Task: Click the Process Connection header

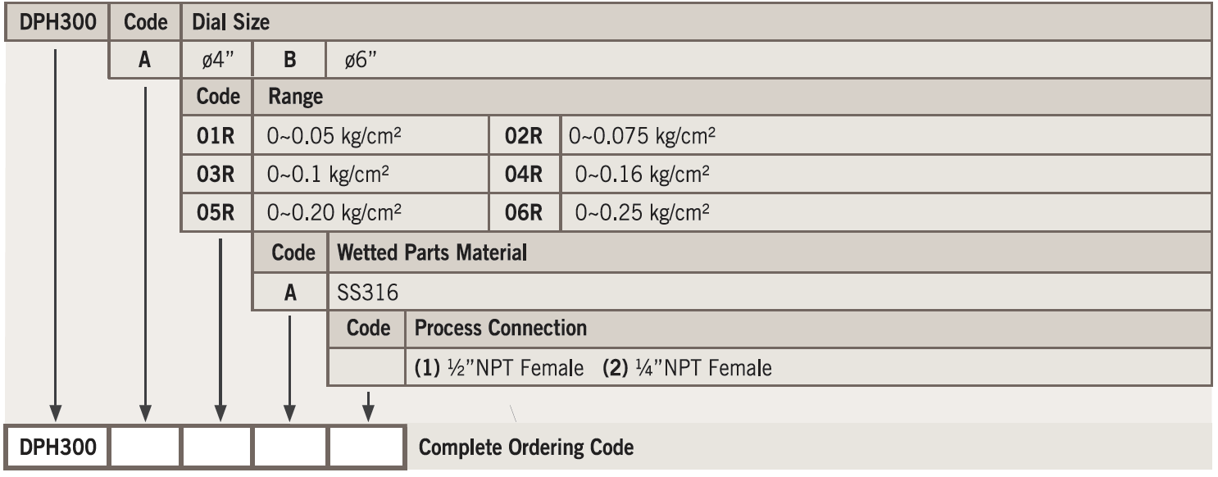Action: (x=501, y=329)
